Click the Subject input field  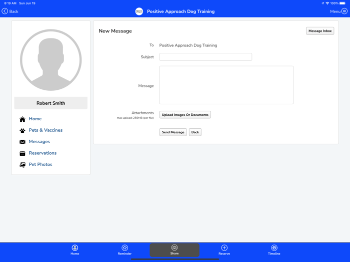point(205,57)
